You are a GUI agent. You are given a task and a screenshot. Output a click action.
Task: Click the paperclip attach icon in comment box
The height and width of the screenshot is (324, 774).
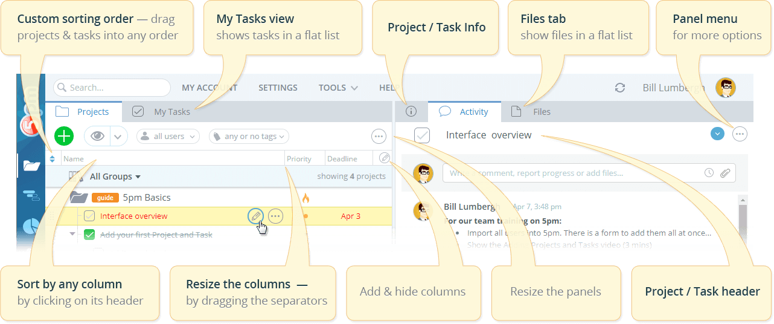(x=725, y=173)
